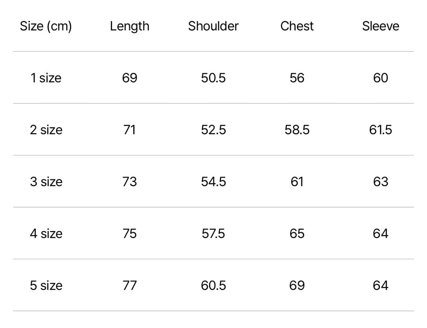Select the 1 size row label

pyautogui.click(x=46, y=78)
